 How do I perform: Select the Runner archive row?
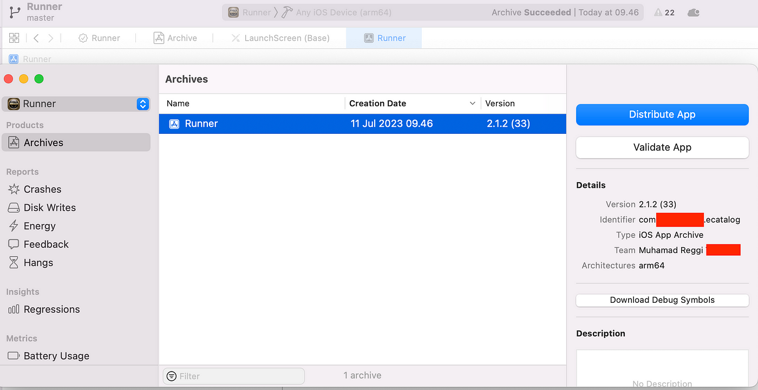(362, 123)
